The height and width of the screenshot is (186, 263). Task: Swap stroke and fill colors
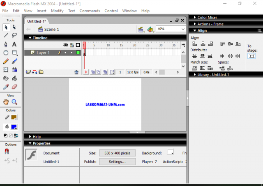(x=16, y=135)
